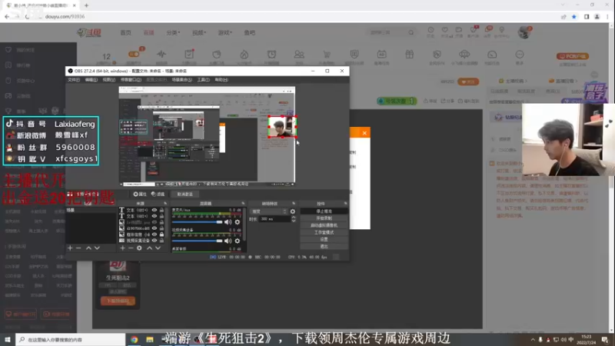The height and width of the screenshot is (346, 615).
Task: Open the Douyu watch history clock icon
Action: tap(430, 32)
